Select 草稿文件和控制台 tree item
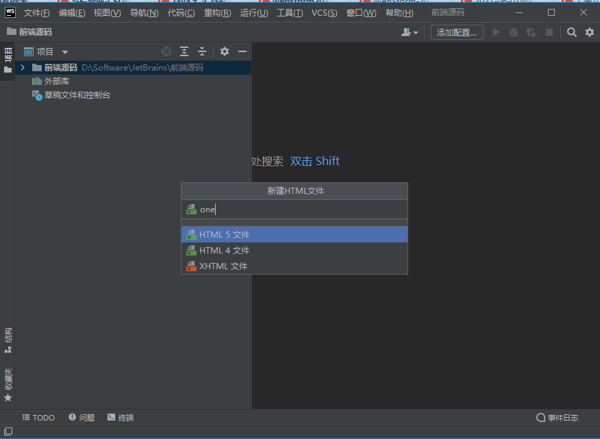600x439 pixels. (x=71, y=95)
